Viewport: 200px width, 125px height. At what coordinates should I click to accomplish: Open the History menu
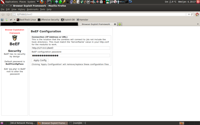tap(22, 9)
